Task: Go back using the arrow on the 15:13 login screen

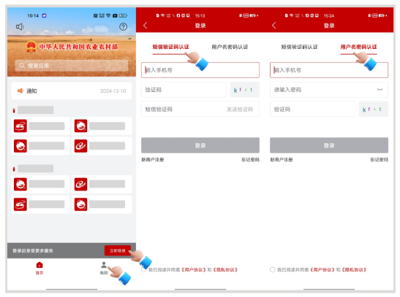Action: click(x=146, y=26)
